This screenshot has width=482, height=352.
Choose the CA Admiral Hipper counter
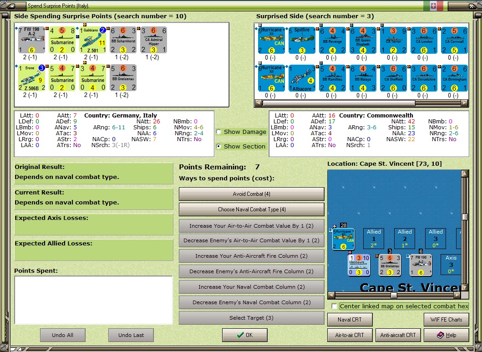(x=154, y=40)
